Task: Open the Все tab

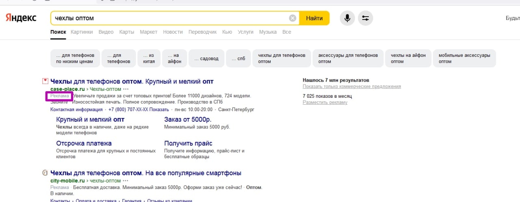Action: tap(287, 32)
